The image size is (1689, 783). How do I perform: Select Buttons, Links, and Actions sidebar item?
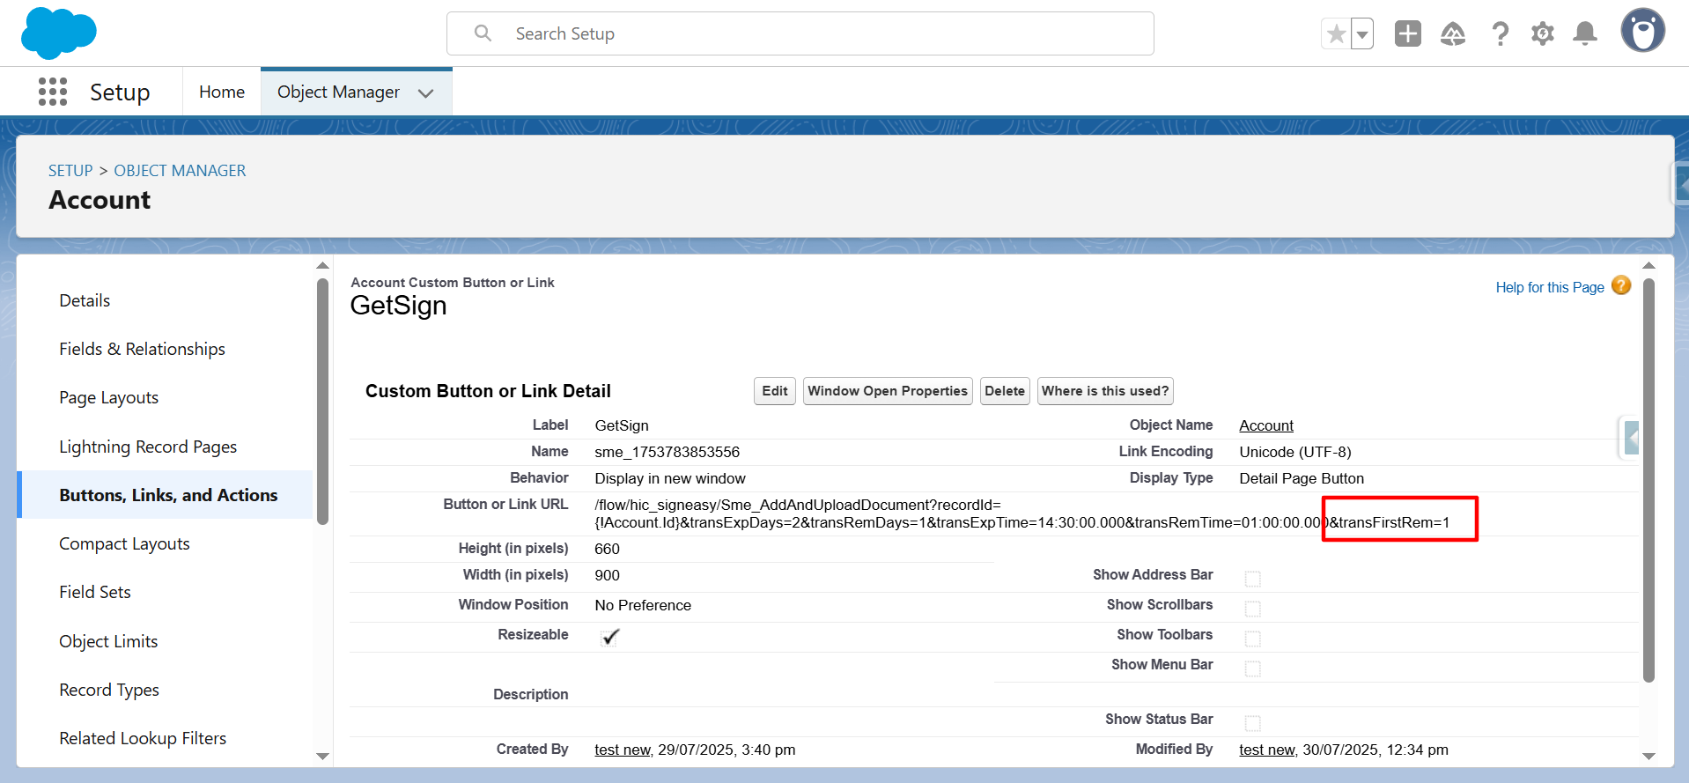coord(168,495)
